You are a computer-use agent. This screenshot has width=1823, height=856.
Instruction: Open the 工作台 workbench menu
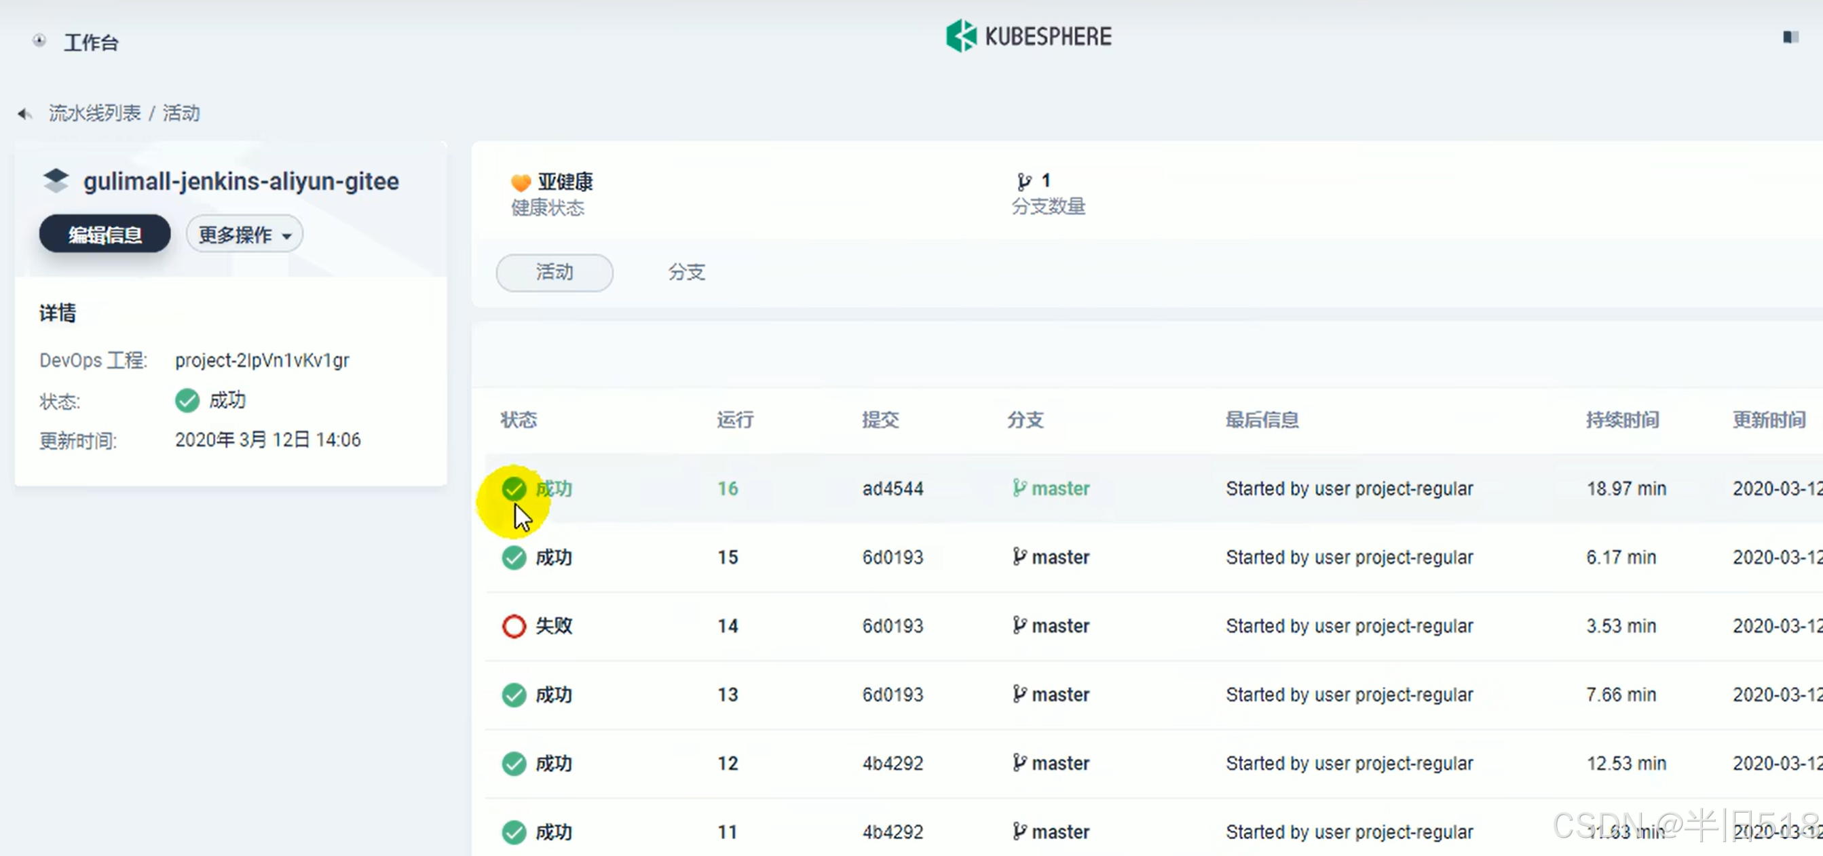tap(92, 43)
